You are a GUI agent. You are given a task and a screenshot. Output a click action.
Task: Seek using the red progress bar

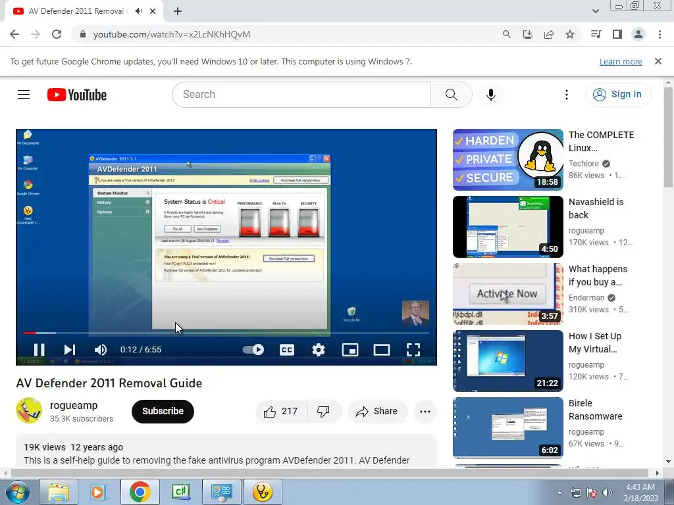(226, 333)
